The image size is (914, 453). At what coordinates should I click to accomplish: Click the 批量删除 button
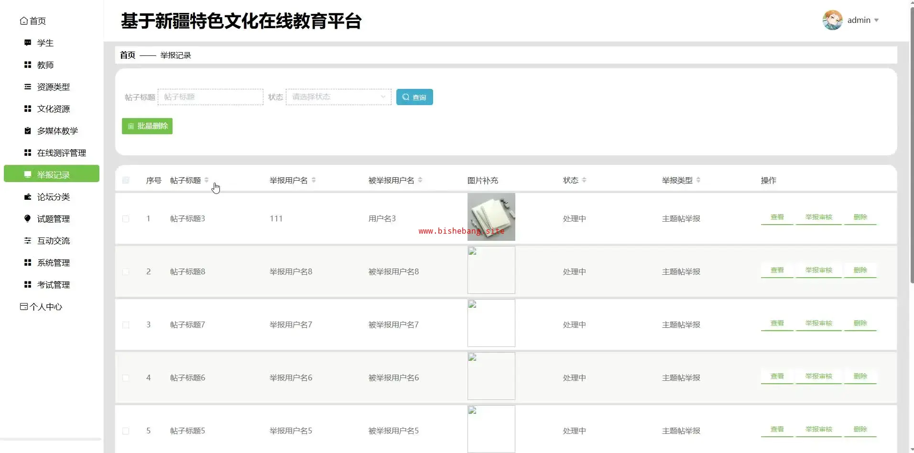147,126
